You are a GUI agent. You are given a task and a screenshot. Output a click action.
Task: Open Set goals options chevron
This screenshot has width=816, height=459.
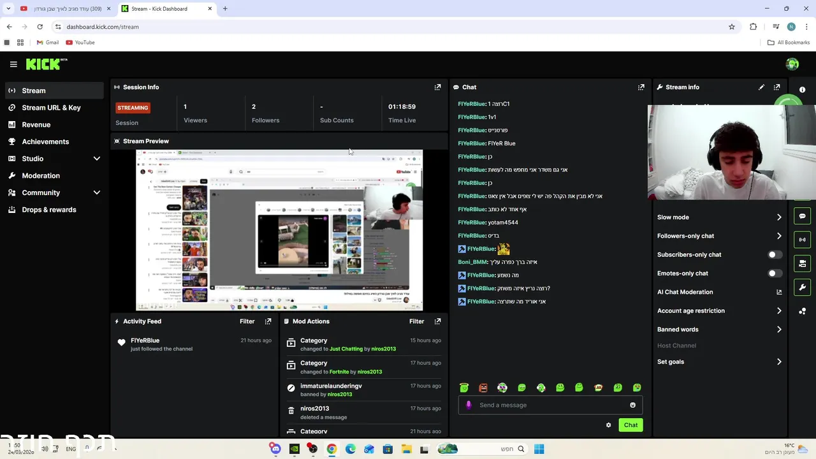pos(778,361)
